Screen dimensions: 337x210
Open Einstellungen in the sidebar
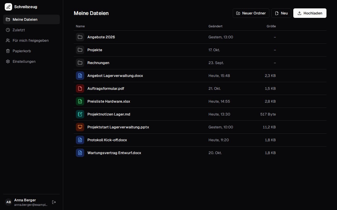coord(31,61)
